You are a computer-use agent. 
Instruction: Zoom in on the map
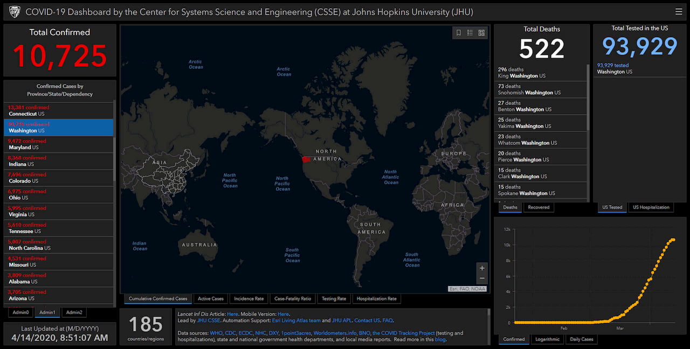coord(482,268)
